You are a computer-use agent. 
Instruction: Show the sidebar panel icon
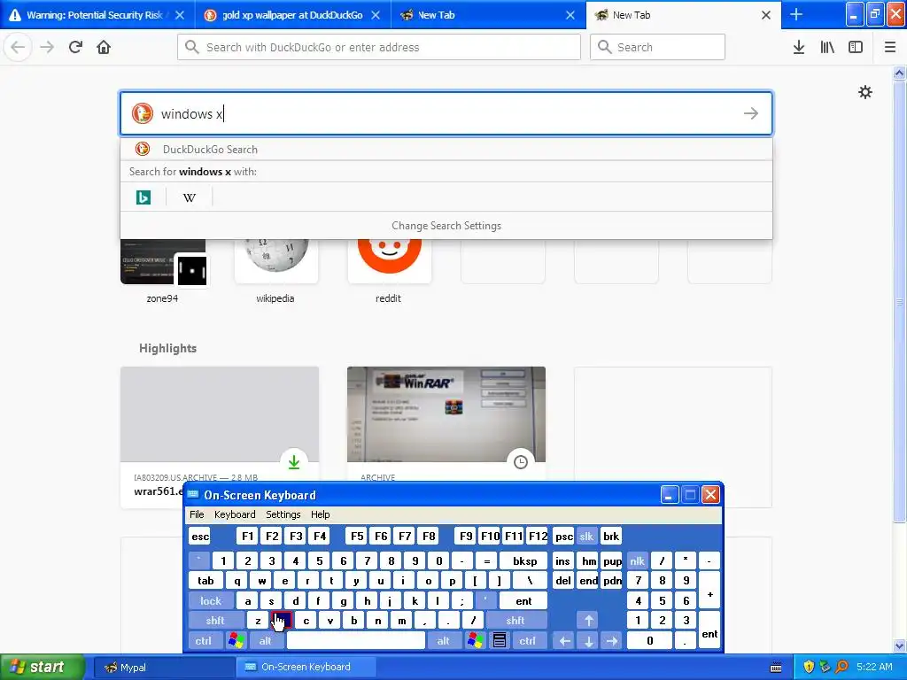coord(856,47)
